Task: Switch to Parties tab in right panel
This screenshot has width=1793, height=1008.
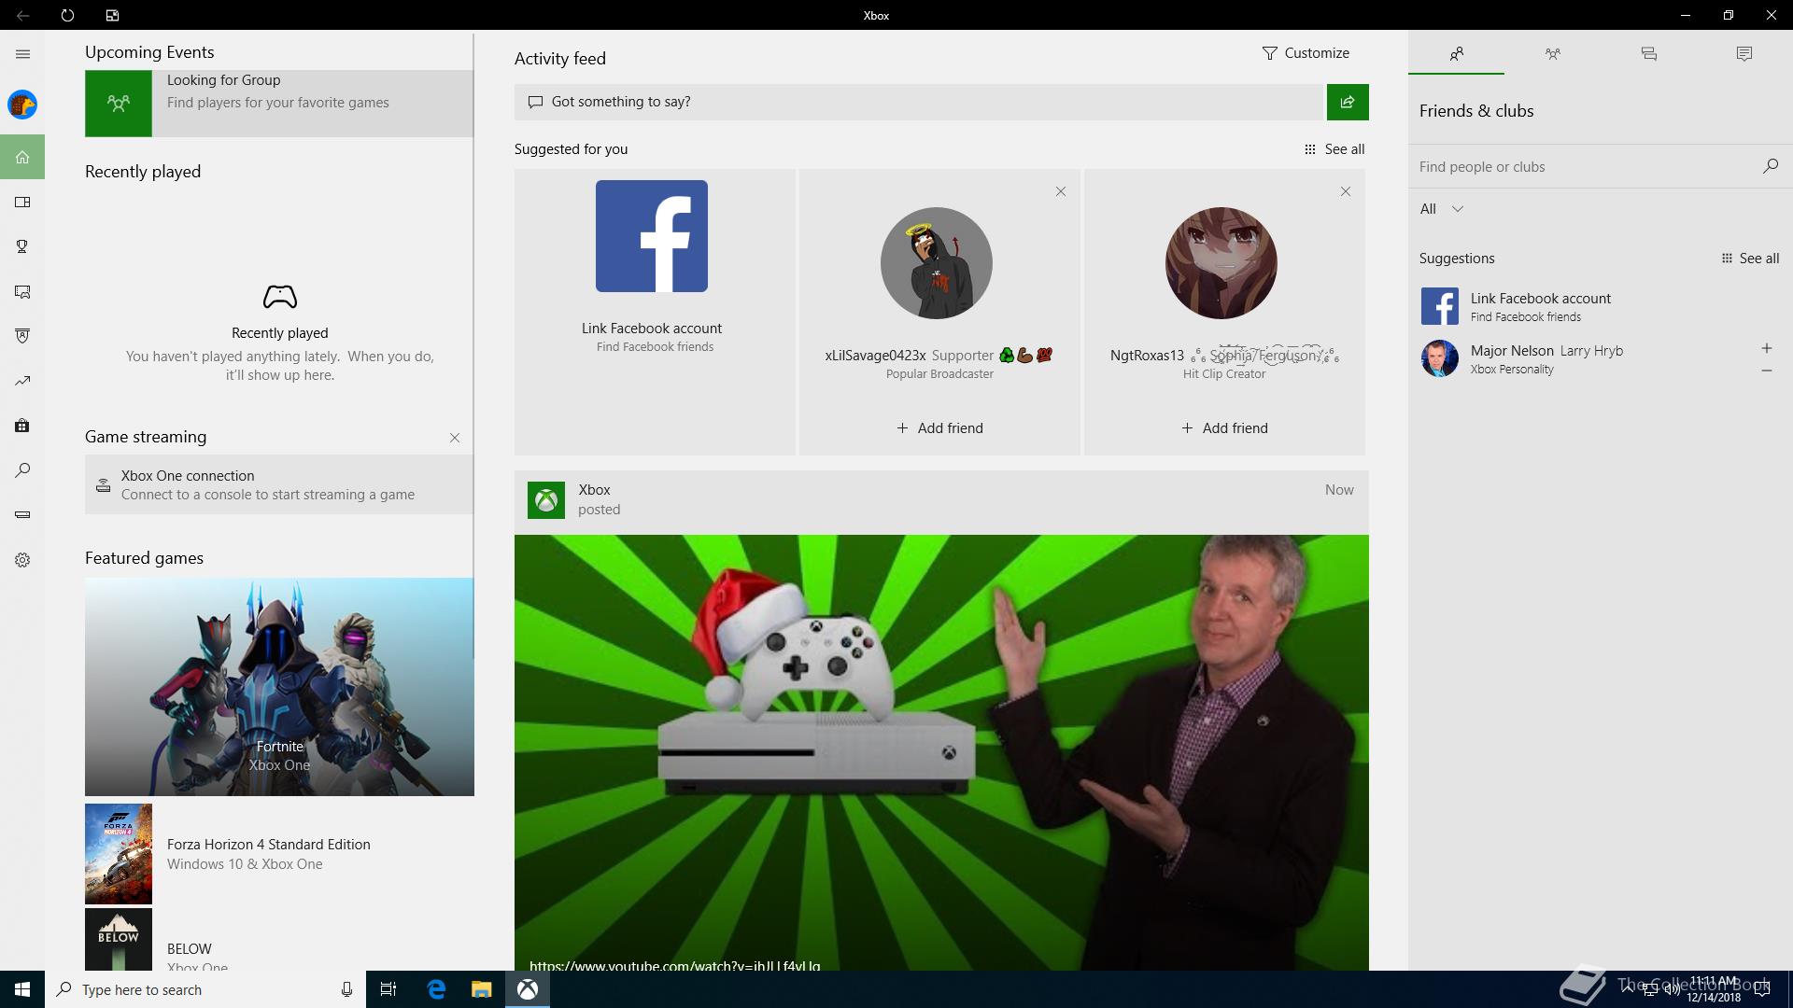Action: (x=1553, y=54)
